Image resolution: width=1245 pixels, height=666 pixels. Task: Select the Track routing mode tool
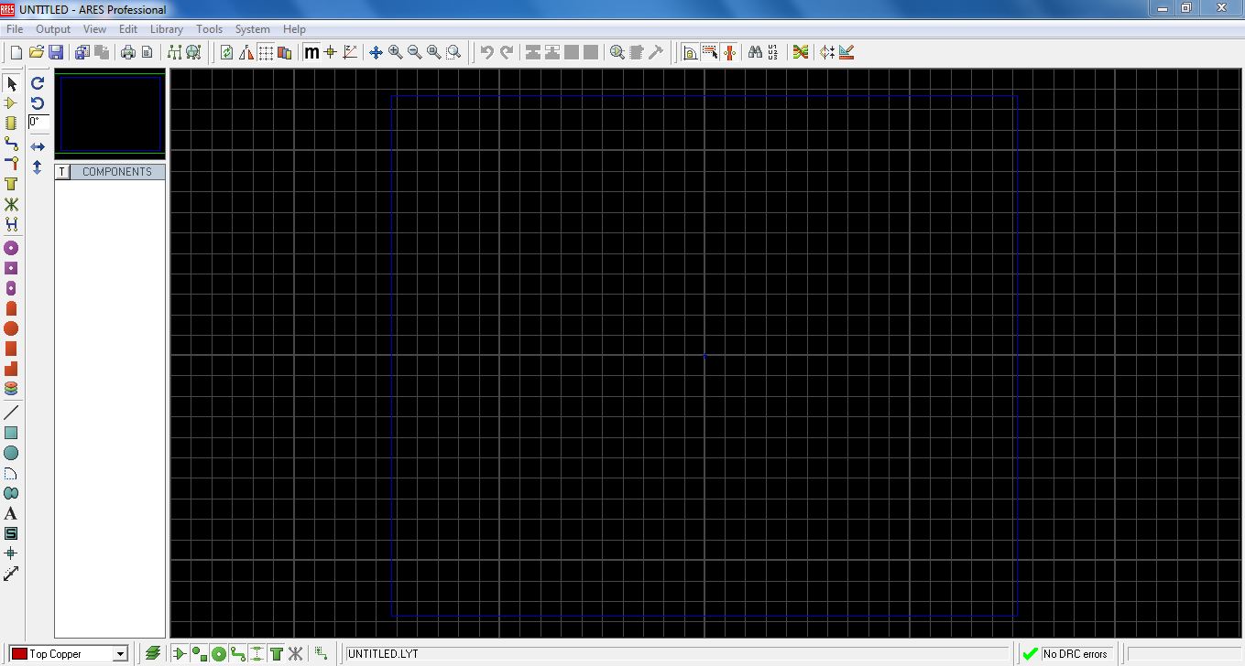pos(11,144)
